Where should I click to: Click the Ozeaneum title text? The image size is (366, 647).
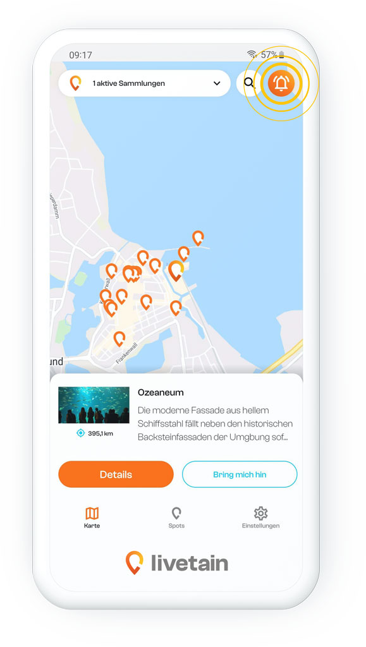coord(161,392)
